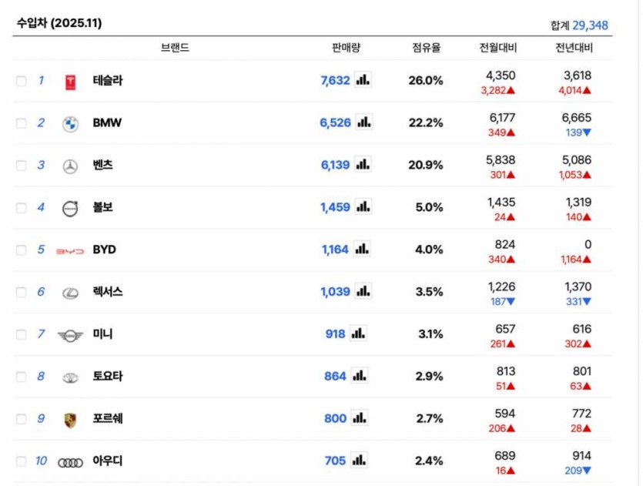This screenshot has height=486, width=643.
Task: Click the BMW roundel logo
Action: click(x=70, y=124)
